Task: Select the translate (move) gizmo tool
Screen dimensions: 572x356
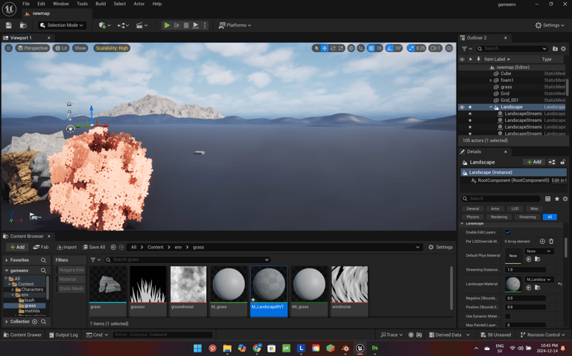Action: coord(325,48)
